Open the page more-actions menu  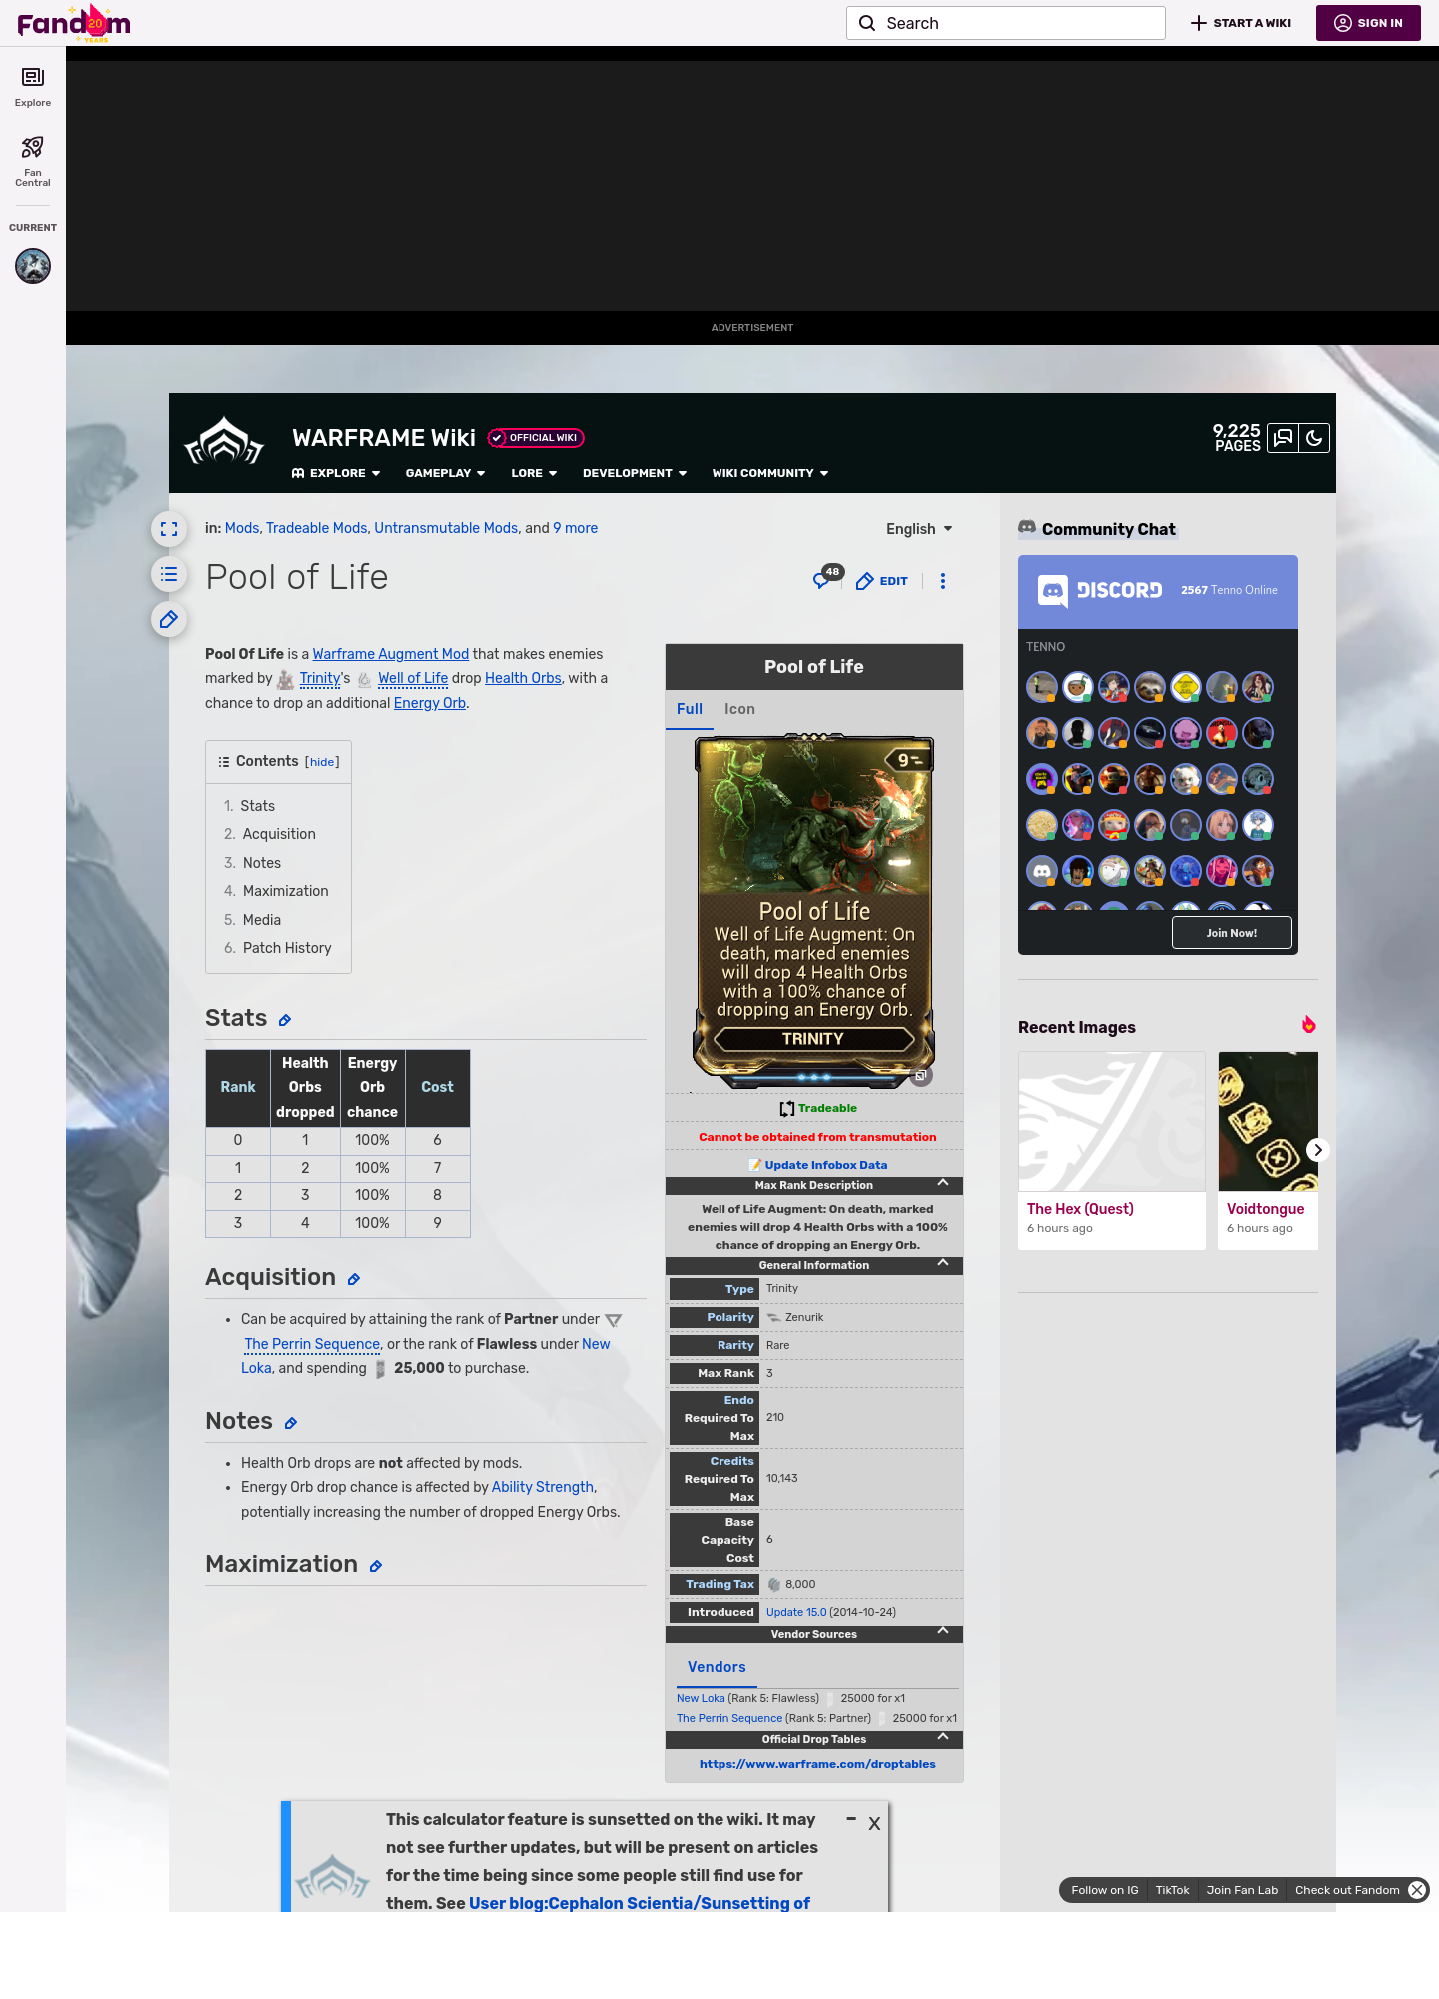[x=942, y=581]
